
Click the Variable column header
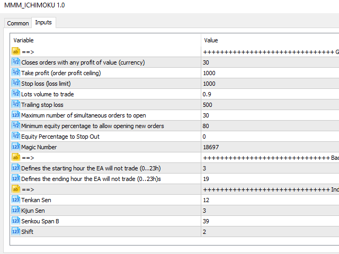[106, 40]
